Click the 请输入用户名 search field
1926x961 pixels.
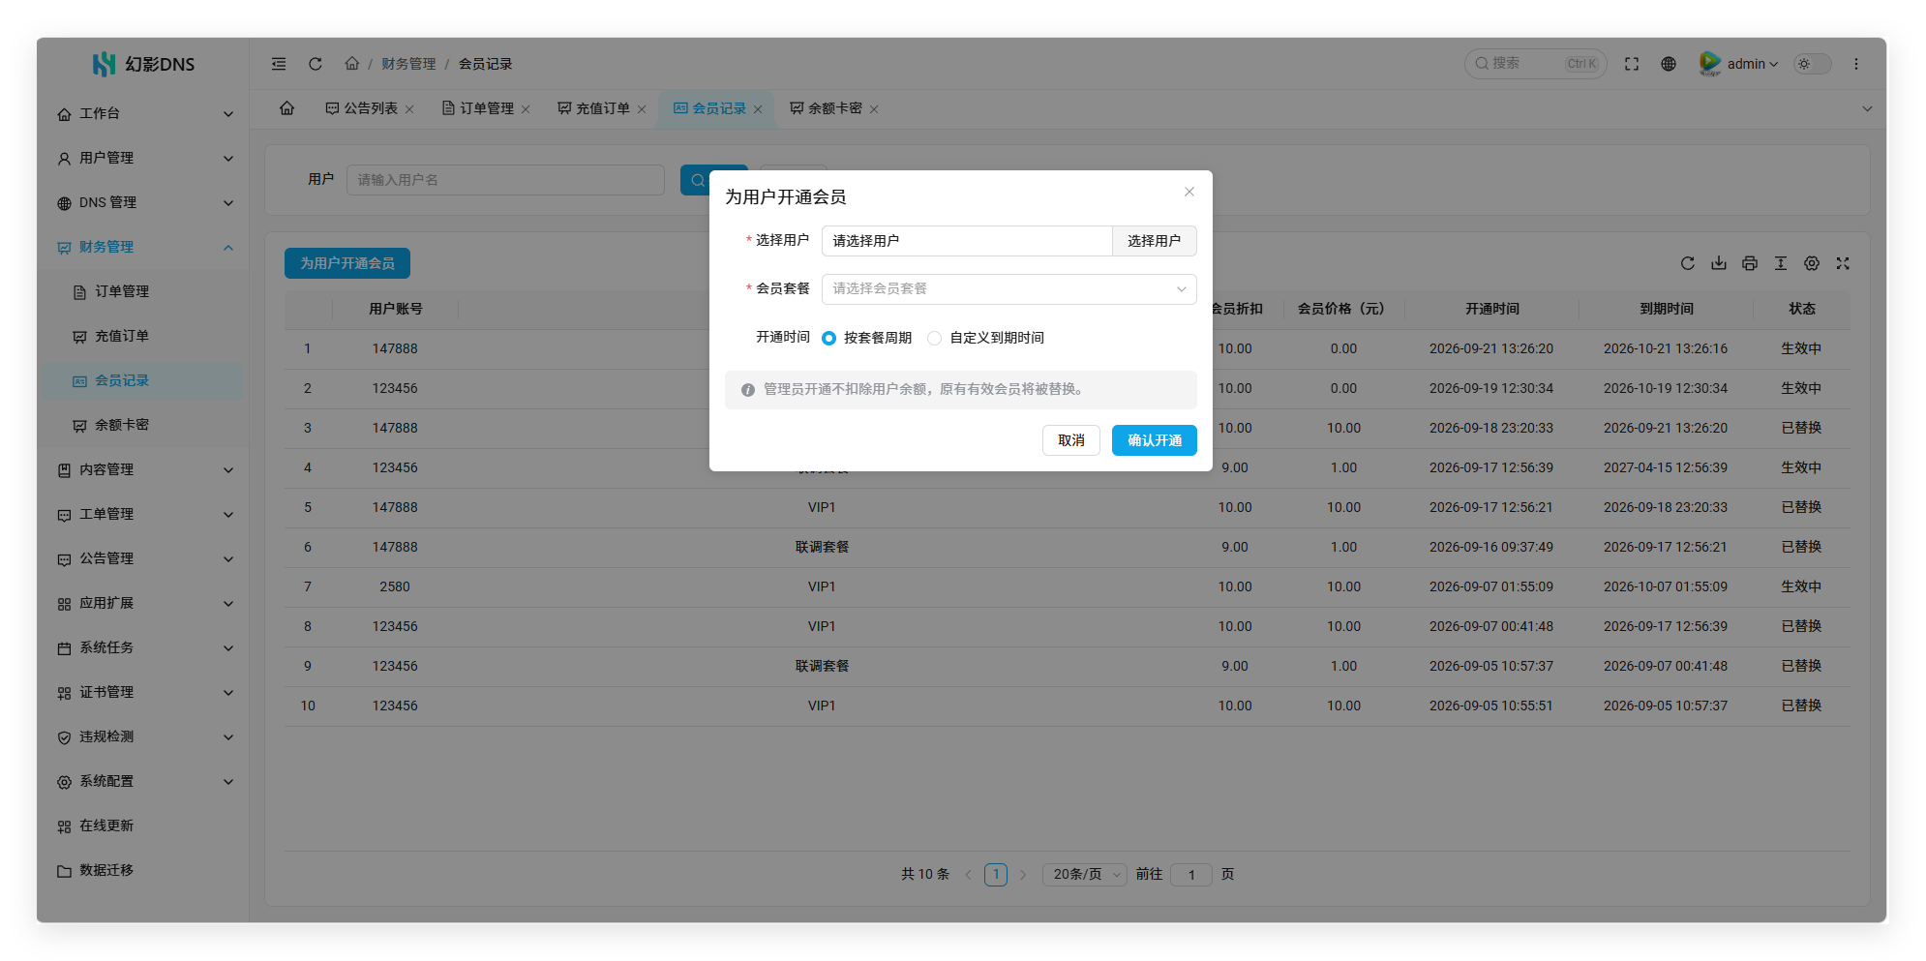point(505,180)
